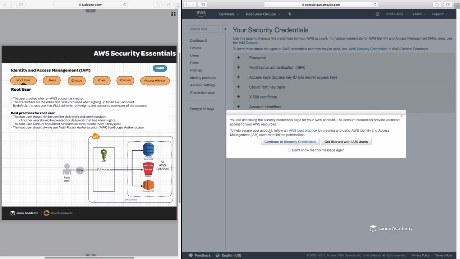Click the AWS logo home icon

coord(201,14)
